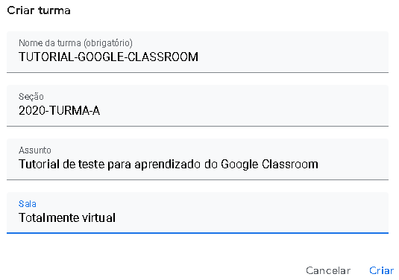Image resolution: width=399 pixels, height=280 pixels.
Task: Click the Nome da turma (obrigatório) label
Action: click(x=75, y=43)
